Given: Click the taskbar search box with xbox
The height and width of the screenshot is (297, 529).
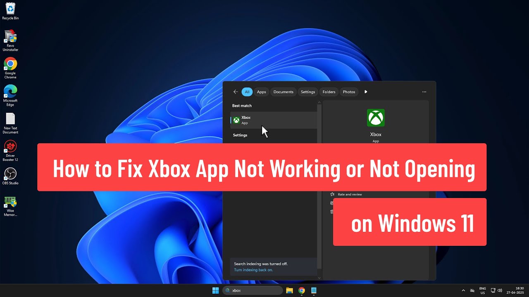Looking at the screenshot, I should pos(252,290).
